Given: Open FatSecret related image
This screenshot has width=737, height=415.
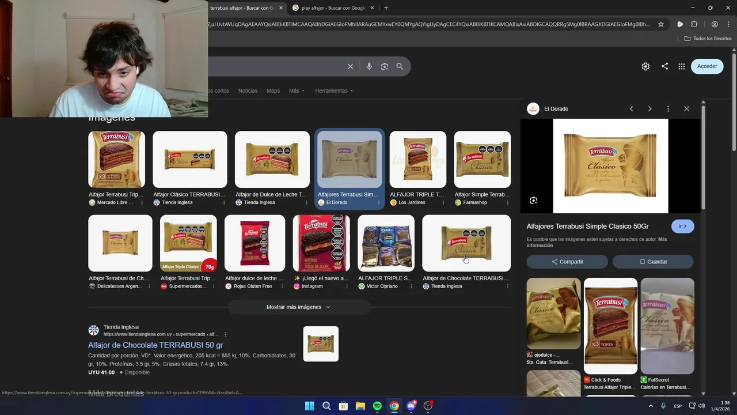Looking at the screenshot, I should [x=667, y=326].
